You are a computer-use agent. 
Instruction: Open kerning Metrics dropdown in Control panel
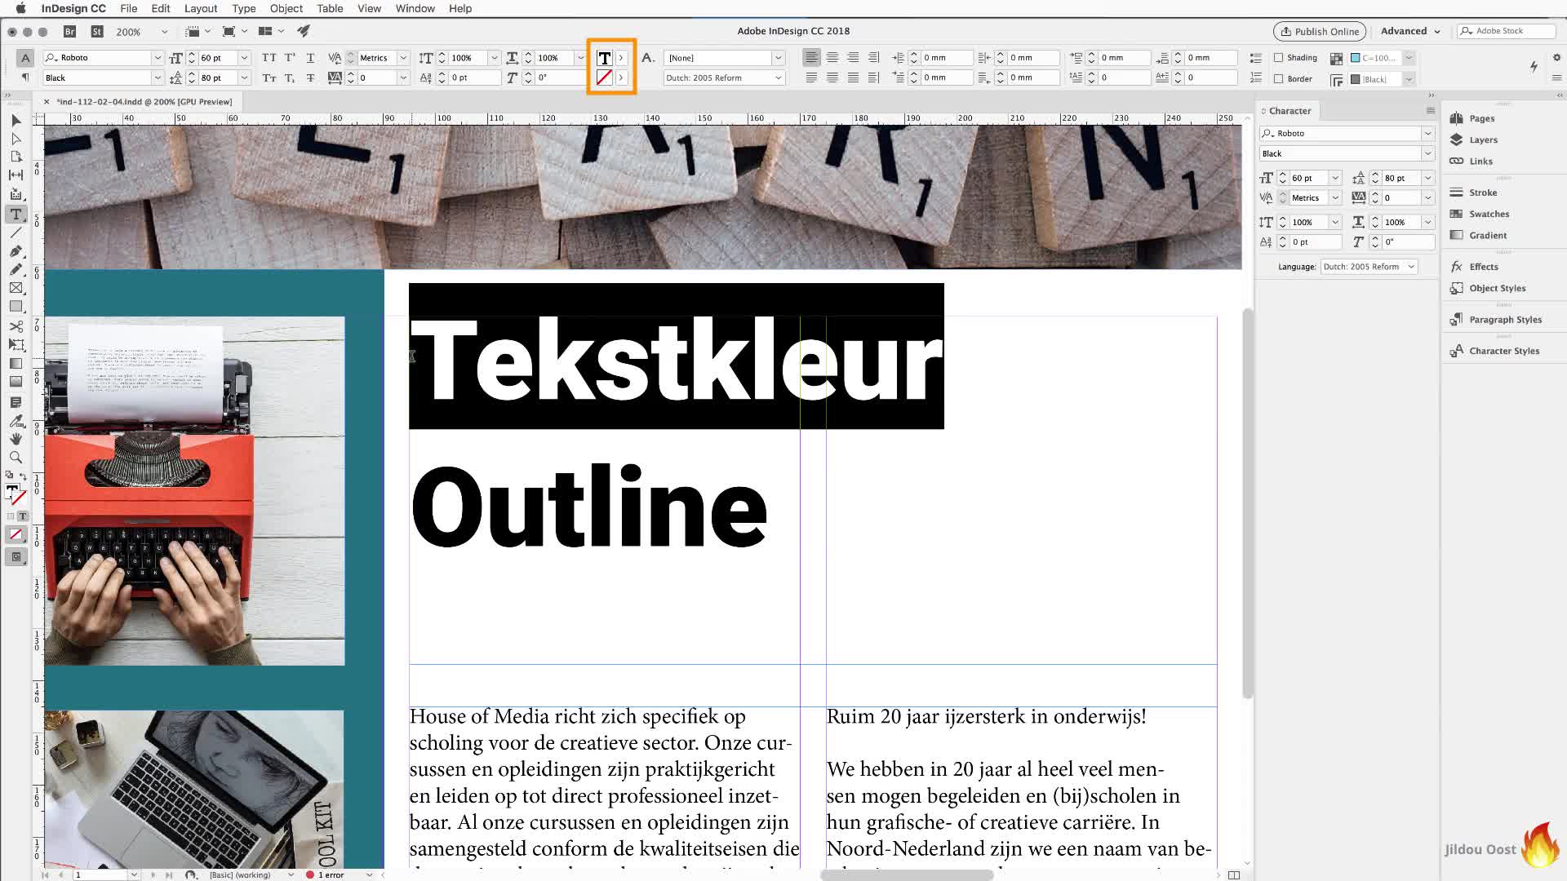pyautogui.click(x=402, y=58)
